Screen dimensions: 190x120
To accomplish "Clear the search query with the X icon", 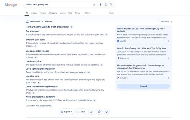I will click(x=94, y=5).
